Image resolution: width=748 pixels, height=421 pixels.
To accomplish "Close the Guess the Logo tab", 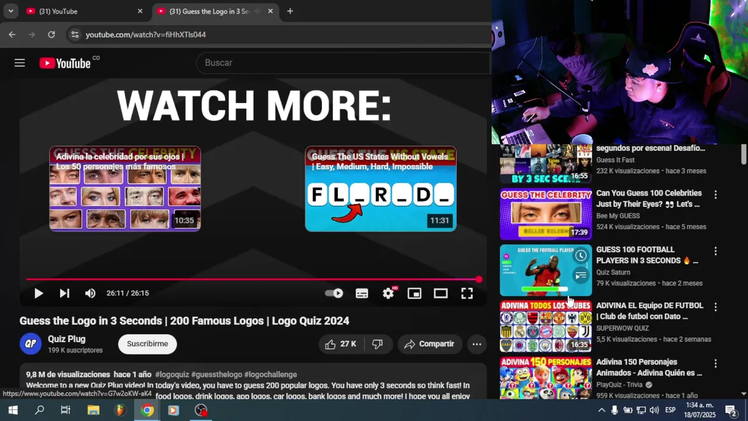I will (x=271, y=11).
